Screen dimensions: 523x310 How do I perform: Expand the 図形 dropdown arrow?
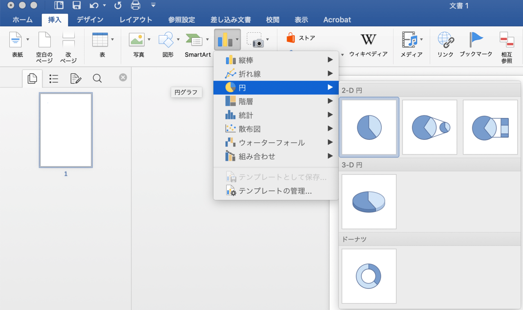(179, 40)
